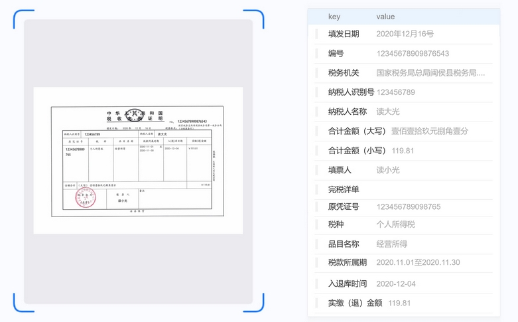Click the taxpayer name value 读大光
518x322 pixels.
(x=388, y=112)
